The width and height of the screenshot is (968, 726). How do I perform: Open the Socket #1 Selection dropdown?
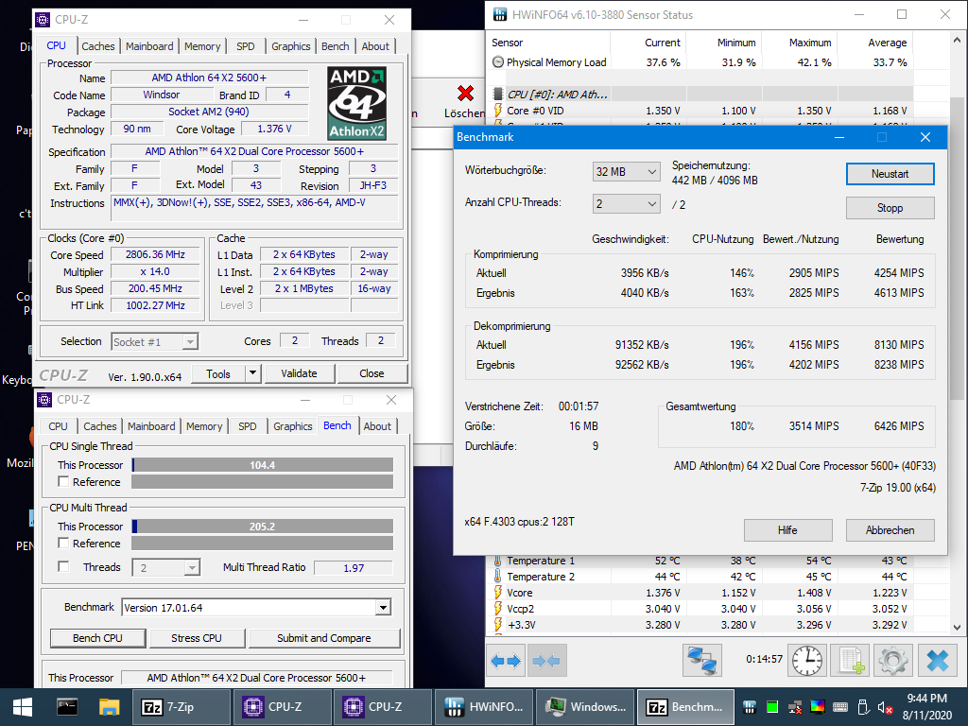(x=155, y=342)
